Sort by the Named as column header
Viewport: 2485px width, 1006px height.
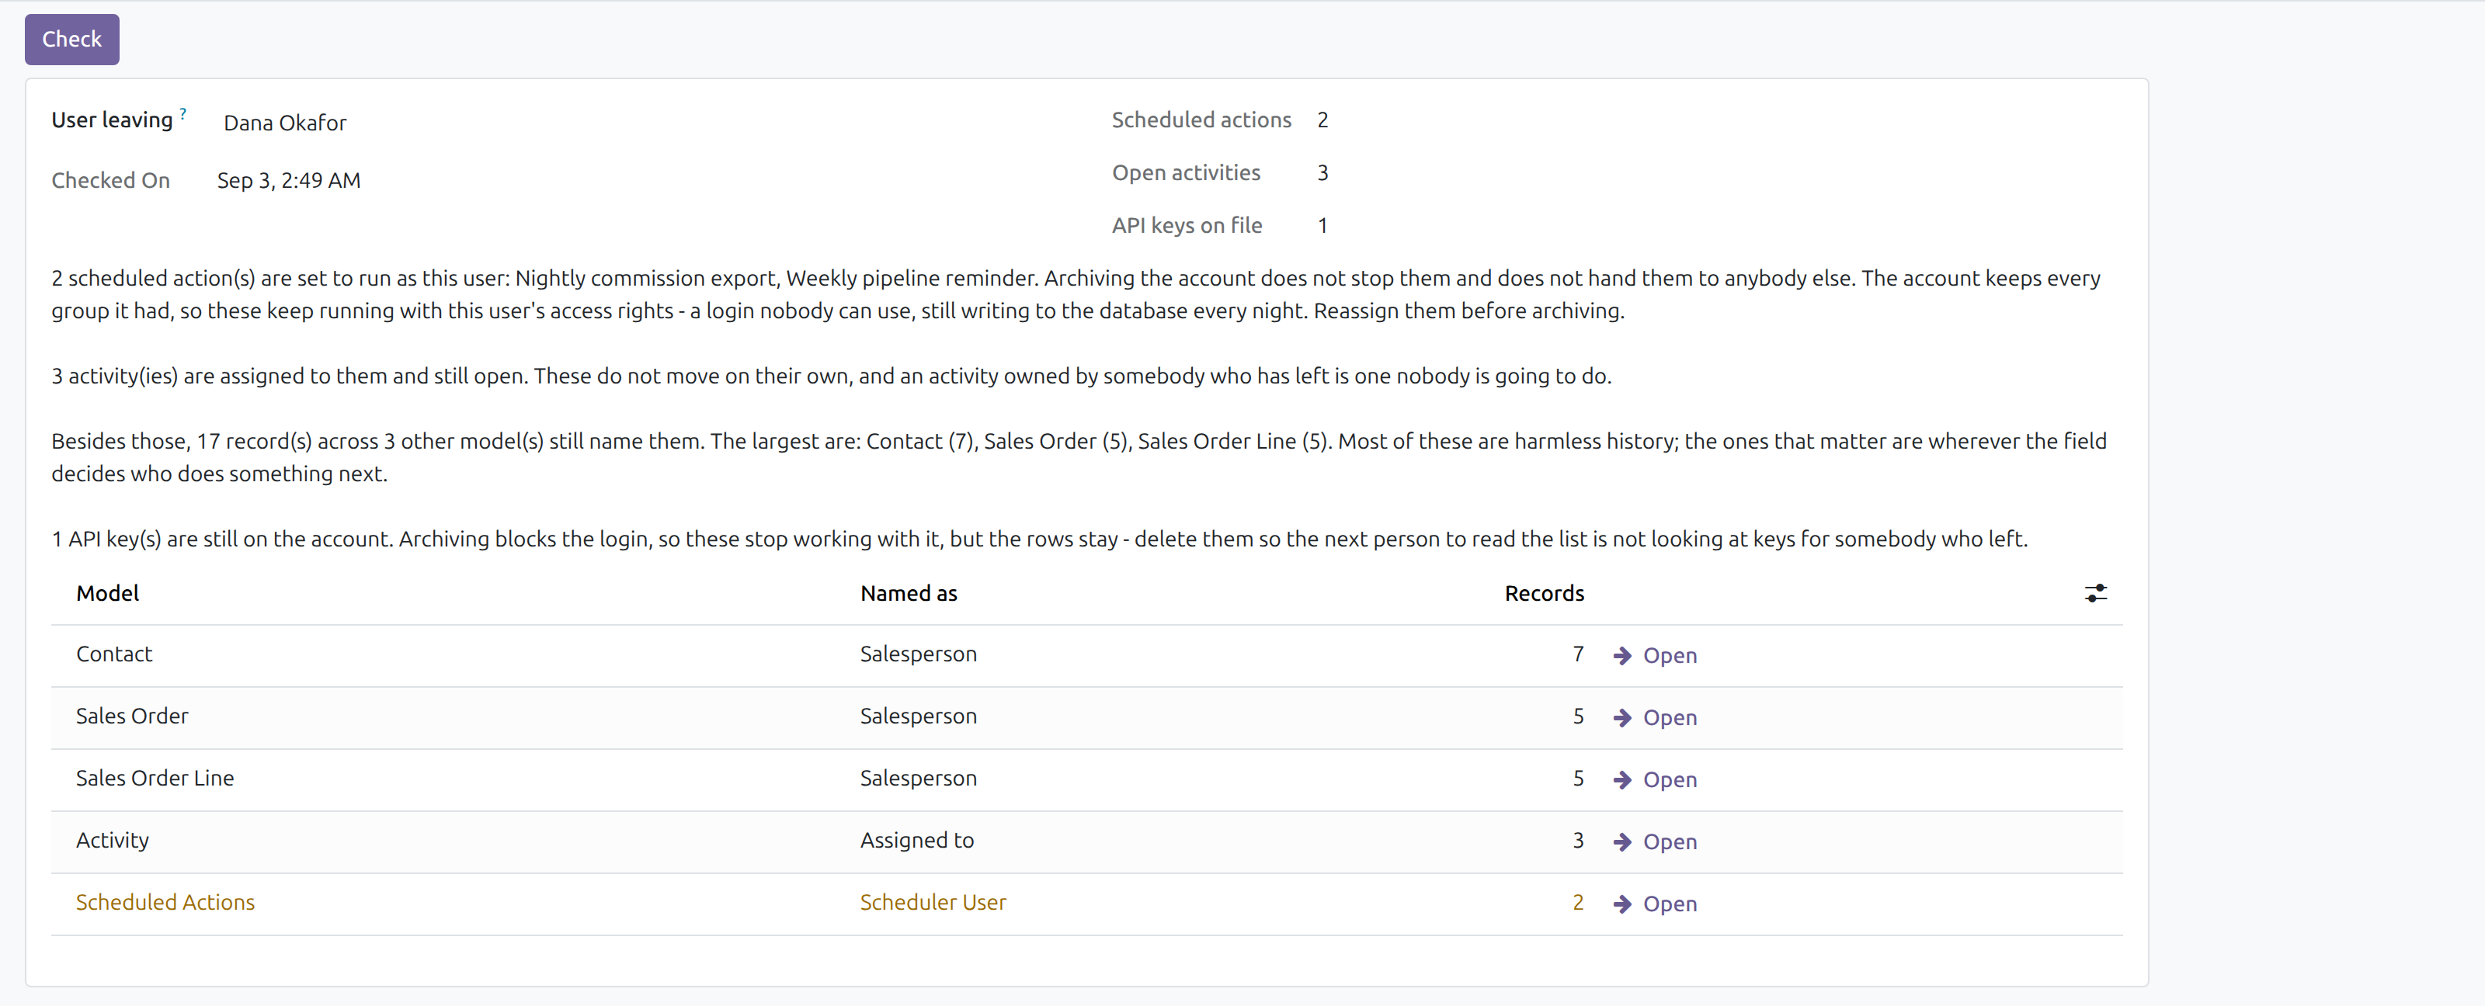tap(909, 593)
